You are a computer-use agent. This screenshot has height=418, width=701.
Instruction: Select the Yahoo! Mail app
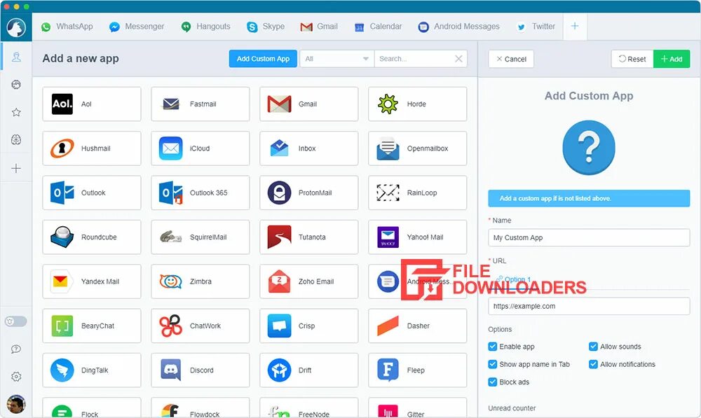(417, 237)
